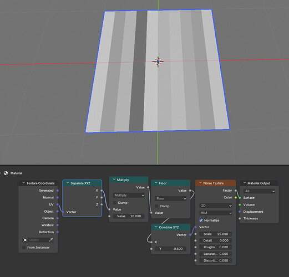Click the Camera output socket
289x277 pixels.
58,218
